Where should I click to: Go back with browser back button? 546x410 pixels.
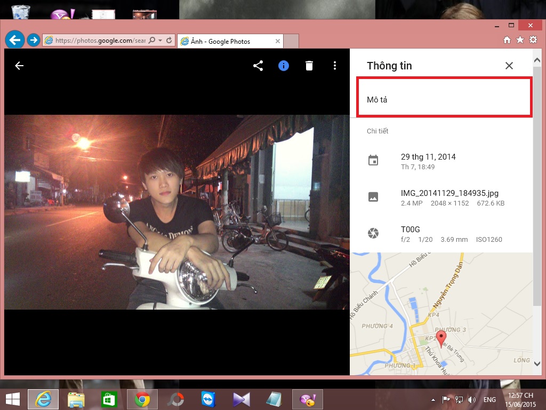pos(15,40)
